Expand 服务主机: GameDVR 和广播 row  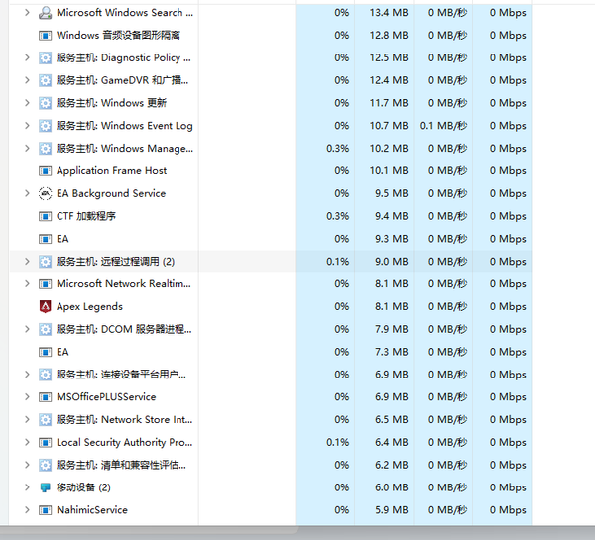[27, 80]
